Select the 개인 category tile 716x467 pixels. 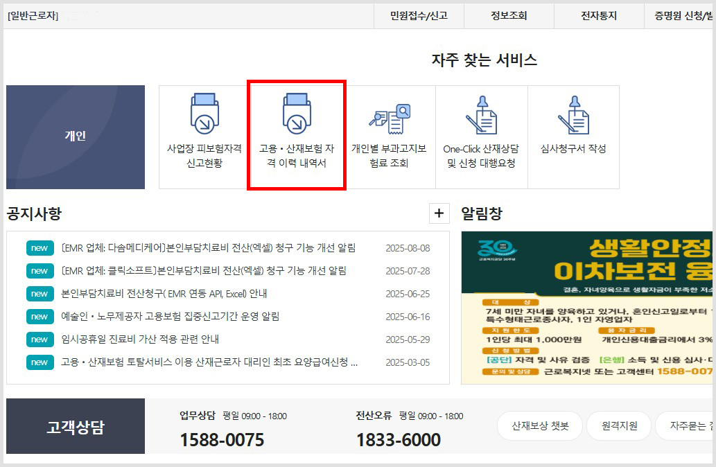click(75, 136)
